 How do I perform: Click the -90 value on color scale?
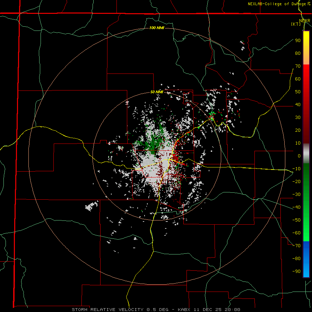coord(296,271)
